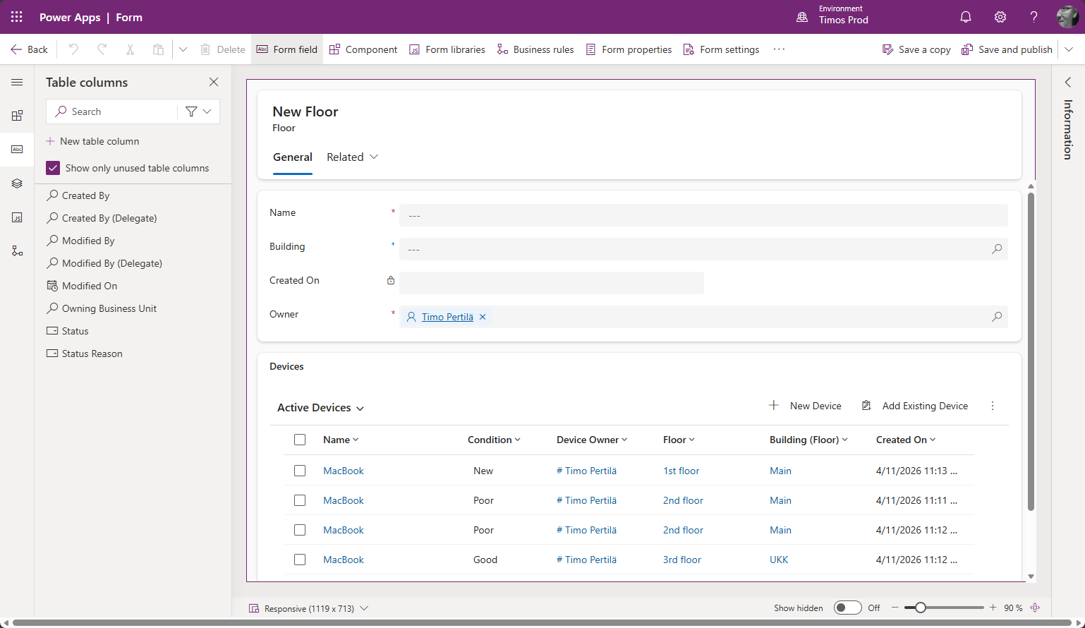
Task: Open the app launcher waffle icon
Action: [x=17, y=17]
